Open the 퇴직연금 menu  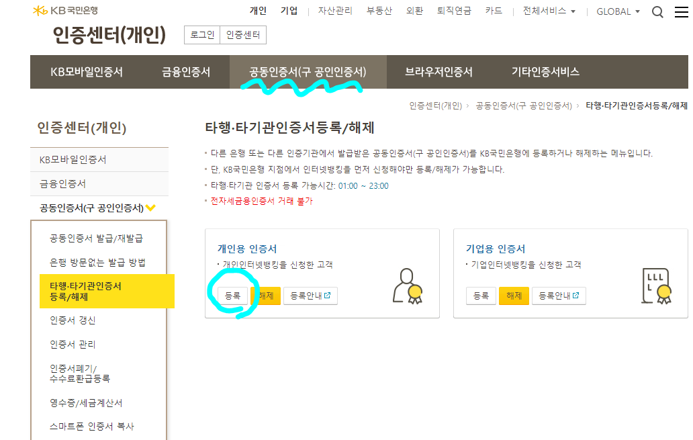point(454,11)
